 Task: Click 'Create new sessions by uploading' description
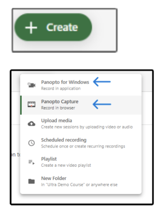coord(87,127)
